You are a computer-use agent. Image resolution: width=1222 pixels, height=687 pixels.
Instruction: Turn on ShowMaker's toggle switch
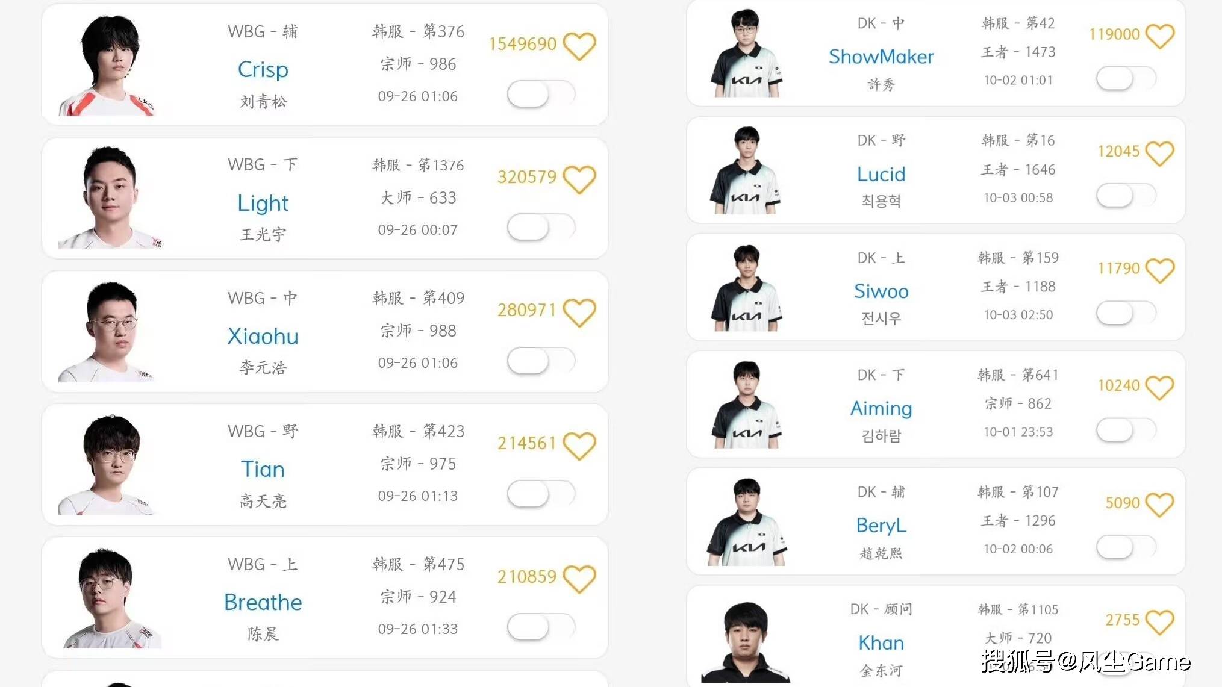coord(1126,78)
